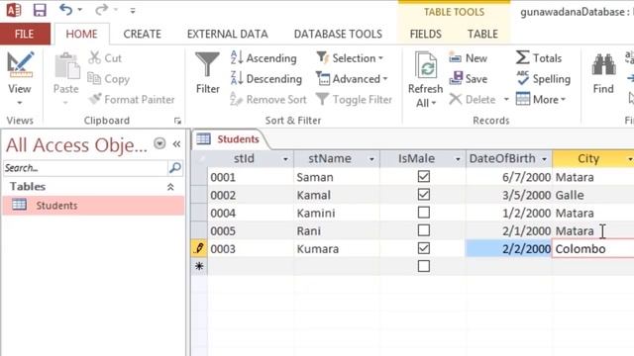Switch to the HOME ribbon tab
Screen dimensions: 634x356
(81, 34)
